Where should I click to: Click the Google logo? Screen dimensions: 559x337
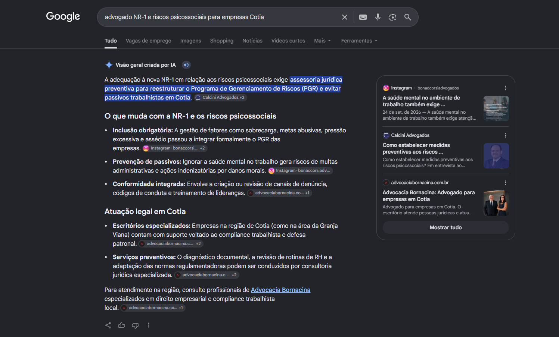pyautogui.click(x=63, y=17)
